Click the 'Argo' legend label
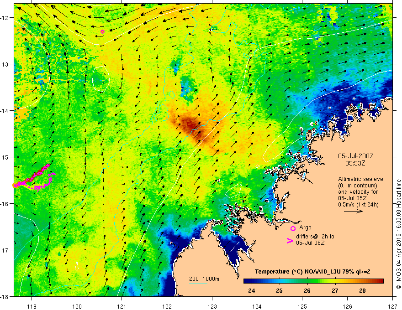Image resolution: width=402 pixels, height=310 pixels. (305, 227)
